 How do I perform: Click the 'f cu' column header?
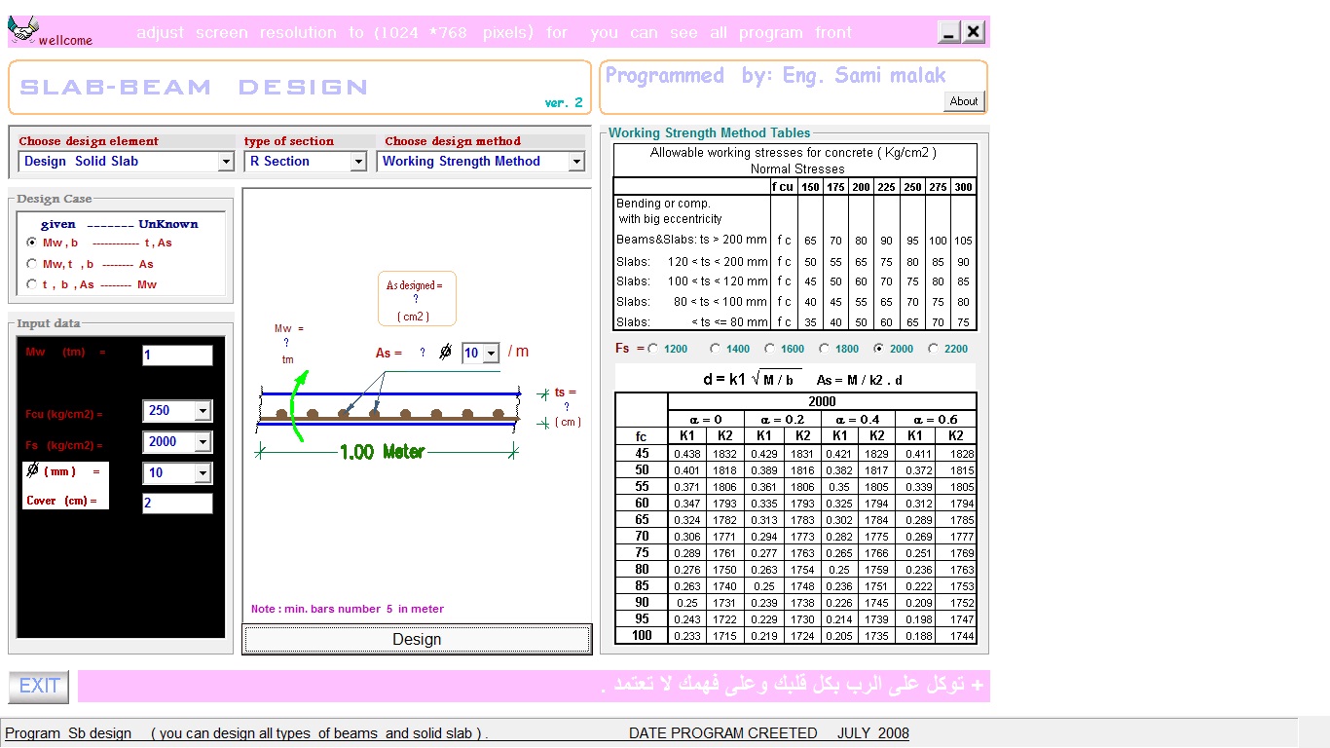[x=784, y=187]
